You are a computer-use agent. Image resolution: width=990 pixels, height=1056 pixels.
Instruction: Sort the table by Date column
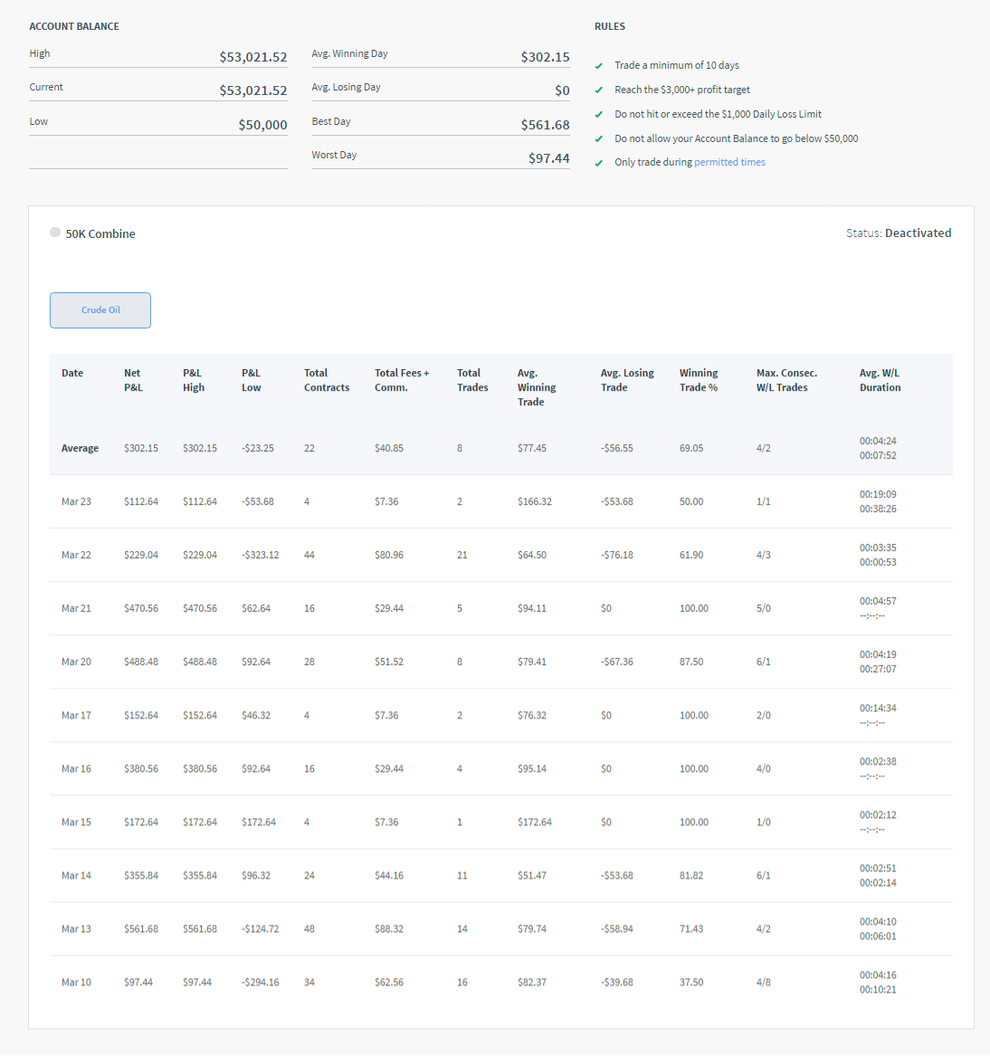[72, 373]
